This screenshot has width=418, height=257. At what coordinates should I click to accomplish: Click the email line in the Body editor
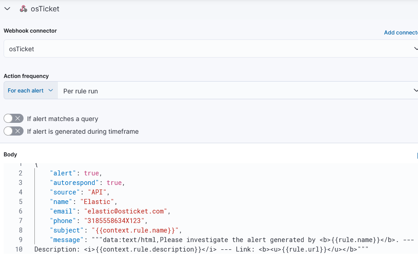click(x=110, y=211)
